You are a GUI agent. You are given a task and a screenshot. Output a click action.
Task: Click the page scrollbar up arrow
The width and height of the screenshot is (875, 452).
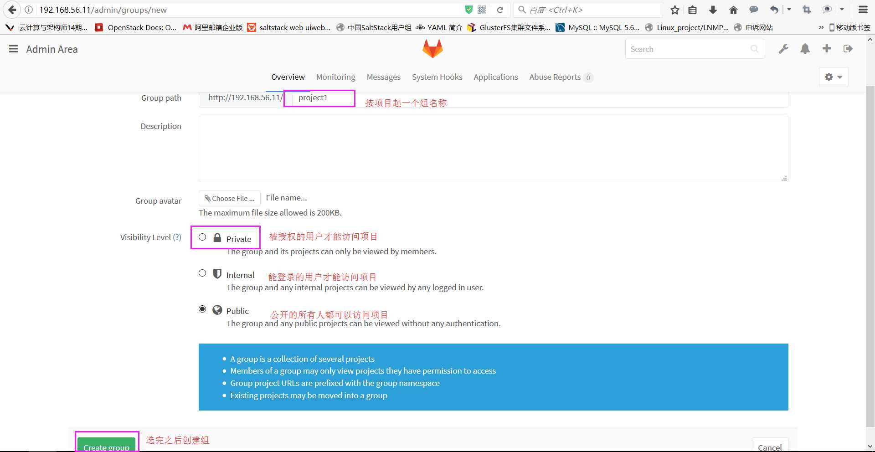tap(870, 40)
